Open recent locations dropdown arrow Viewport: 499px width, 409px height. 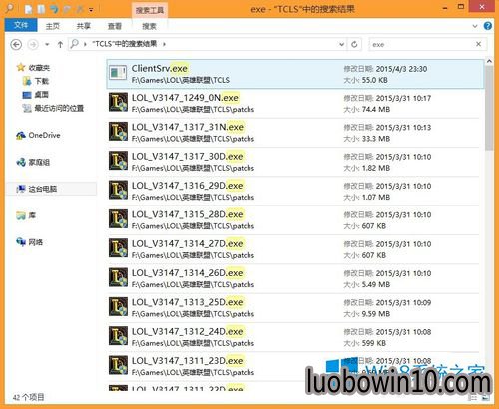(47, 44)
